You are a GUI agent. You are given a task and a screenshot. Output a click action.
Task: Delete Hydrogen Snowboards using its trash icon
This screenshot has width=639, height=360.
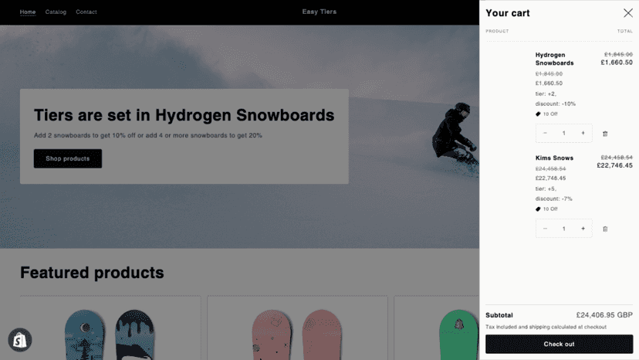tap(605, 134)
